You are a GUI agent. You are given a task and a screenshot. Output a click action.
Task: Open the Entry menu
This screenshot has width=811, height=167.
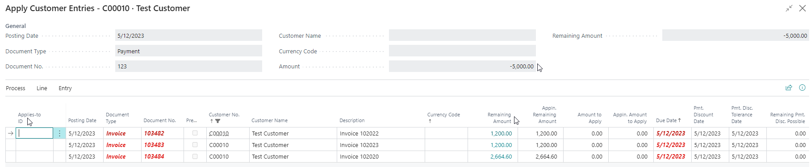(x=65, y=88)
